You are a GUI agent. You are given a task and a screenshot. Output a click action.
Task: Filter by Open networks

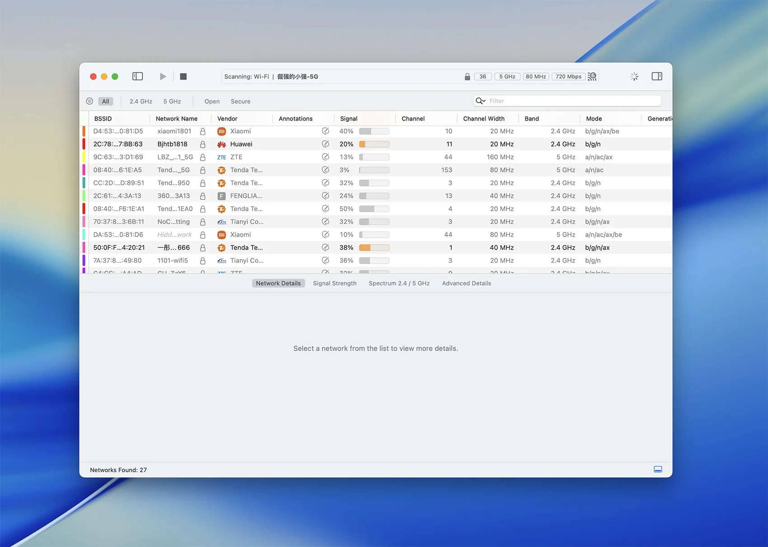(x=212, y=102)
